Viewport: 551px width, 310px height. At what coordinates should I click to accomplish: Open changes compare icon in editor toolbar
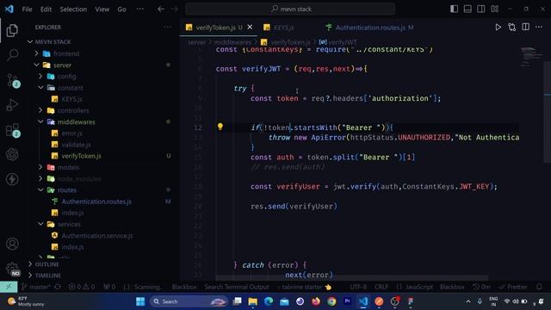pyautogui.click(x=511, y=28)
